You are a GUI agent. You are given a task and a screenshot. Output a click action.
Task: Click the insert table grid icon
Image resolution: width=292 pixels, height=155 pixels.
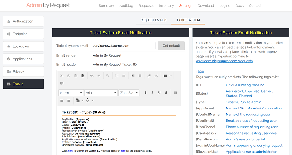[165, 76]
